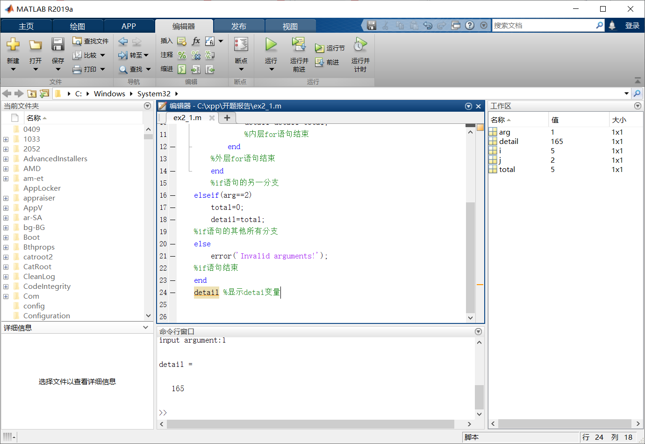The height and width of the screenshot is (444, 645).
Task: Click the 运行并前进 (Run and Advance) icon
Action: click(299, 44)
